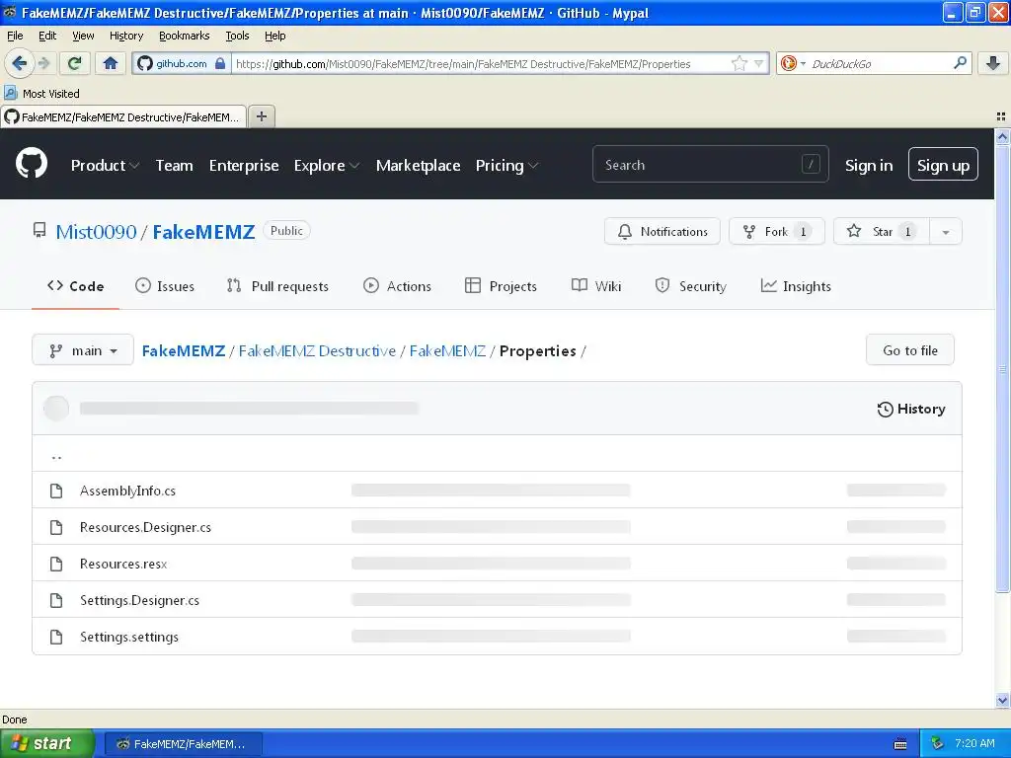This screenshot has width=1011, height=758.
Task: Click the Notifications bell button
Action: coord(662,231)
